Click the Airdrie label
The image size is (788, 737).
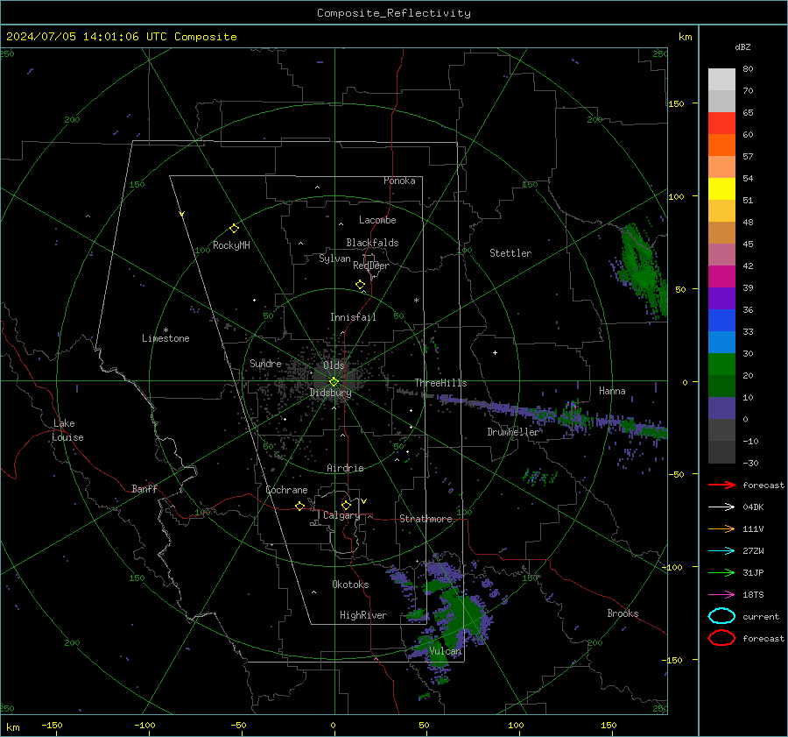pyautogui.click(x=345, y=468)
